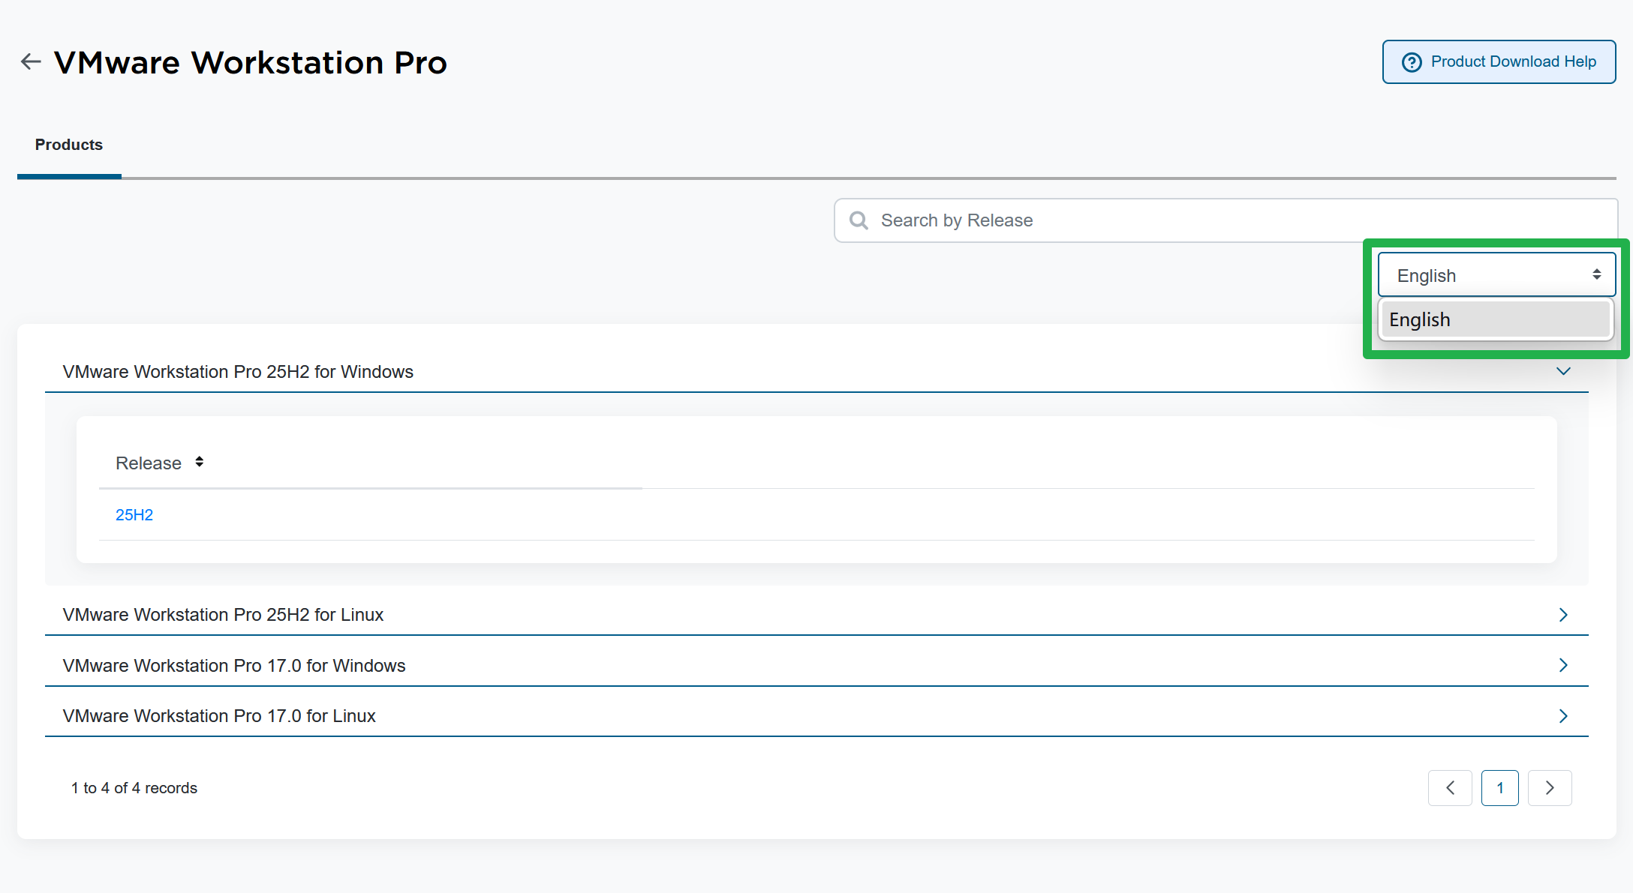Click the back arrow beside VMware Workstation Pro

(31, 61)
